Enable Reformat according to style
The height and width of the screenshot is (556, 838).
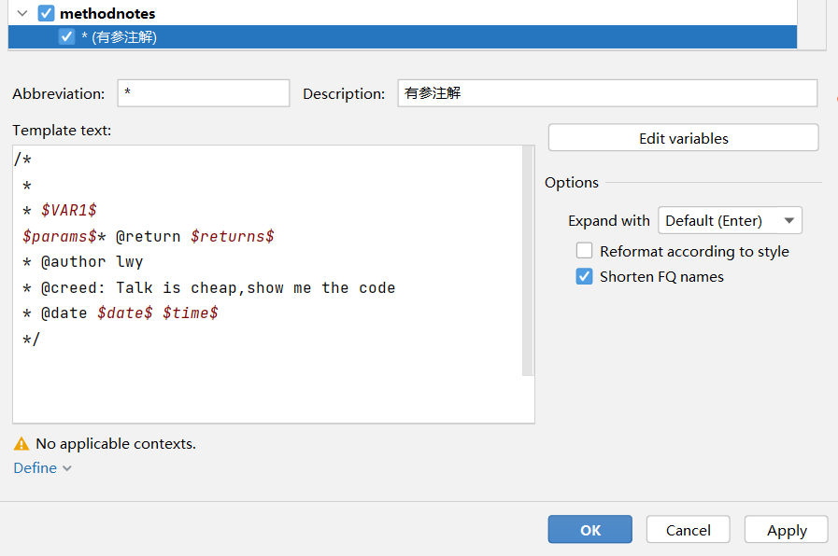pos(584,250)
